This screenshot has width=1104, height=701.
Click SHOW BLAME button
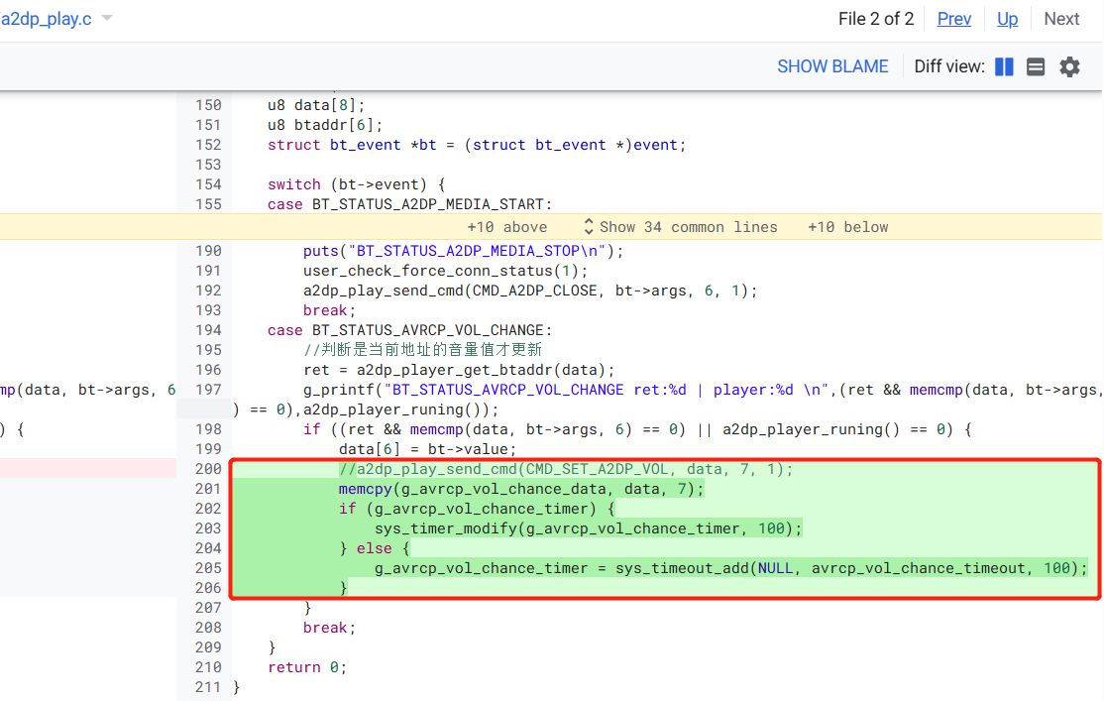pyautogui.click(x=832, y=67)
